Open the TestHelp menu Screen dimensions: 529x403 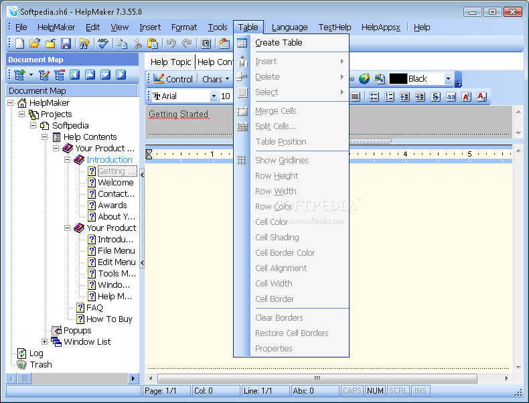click(335, 27)
